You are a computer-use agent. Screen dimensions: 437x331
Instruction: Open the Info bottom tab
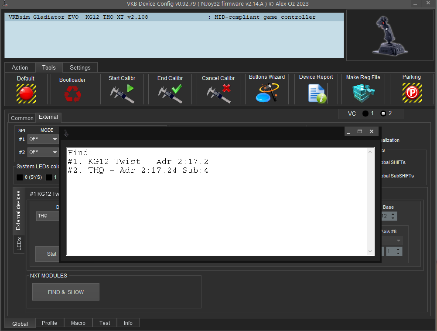pyautogui.click(x=128, y=323)
